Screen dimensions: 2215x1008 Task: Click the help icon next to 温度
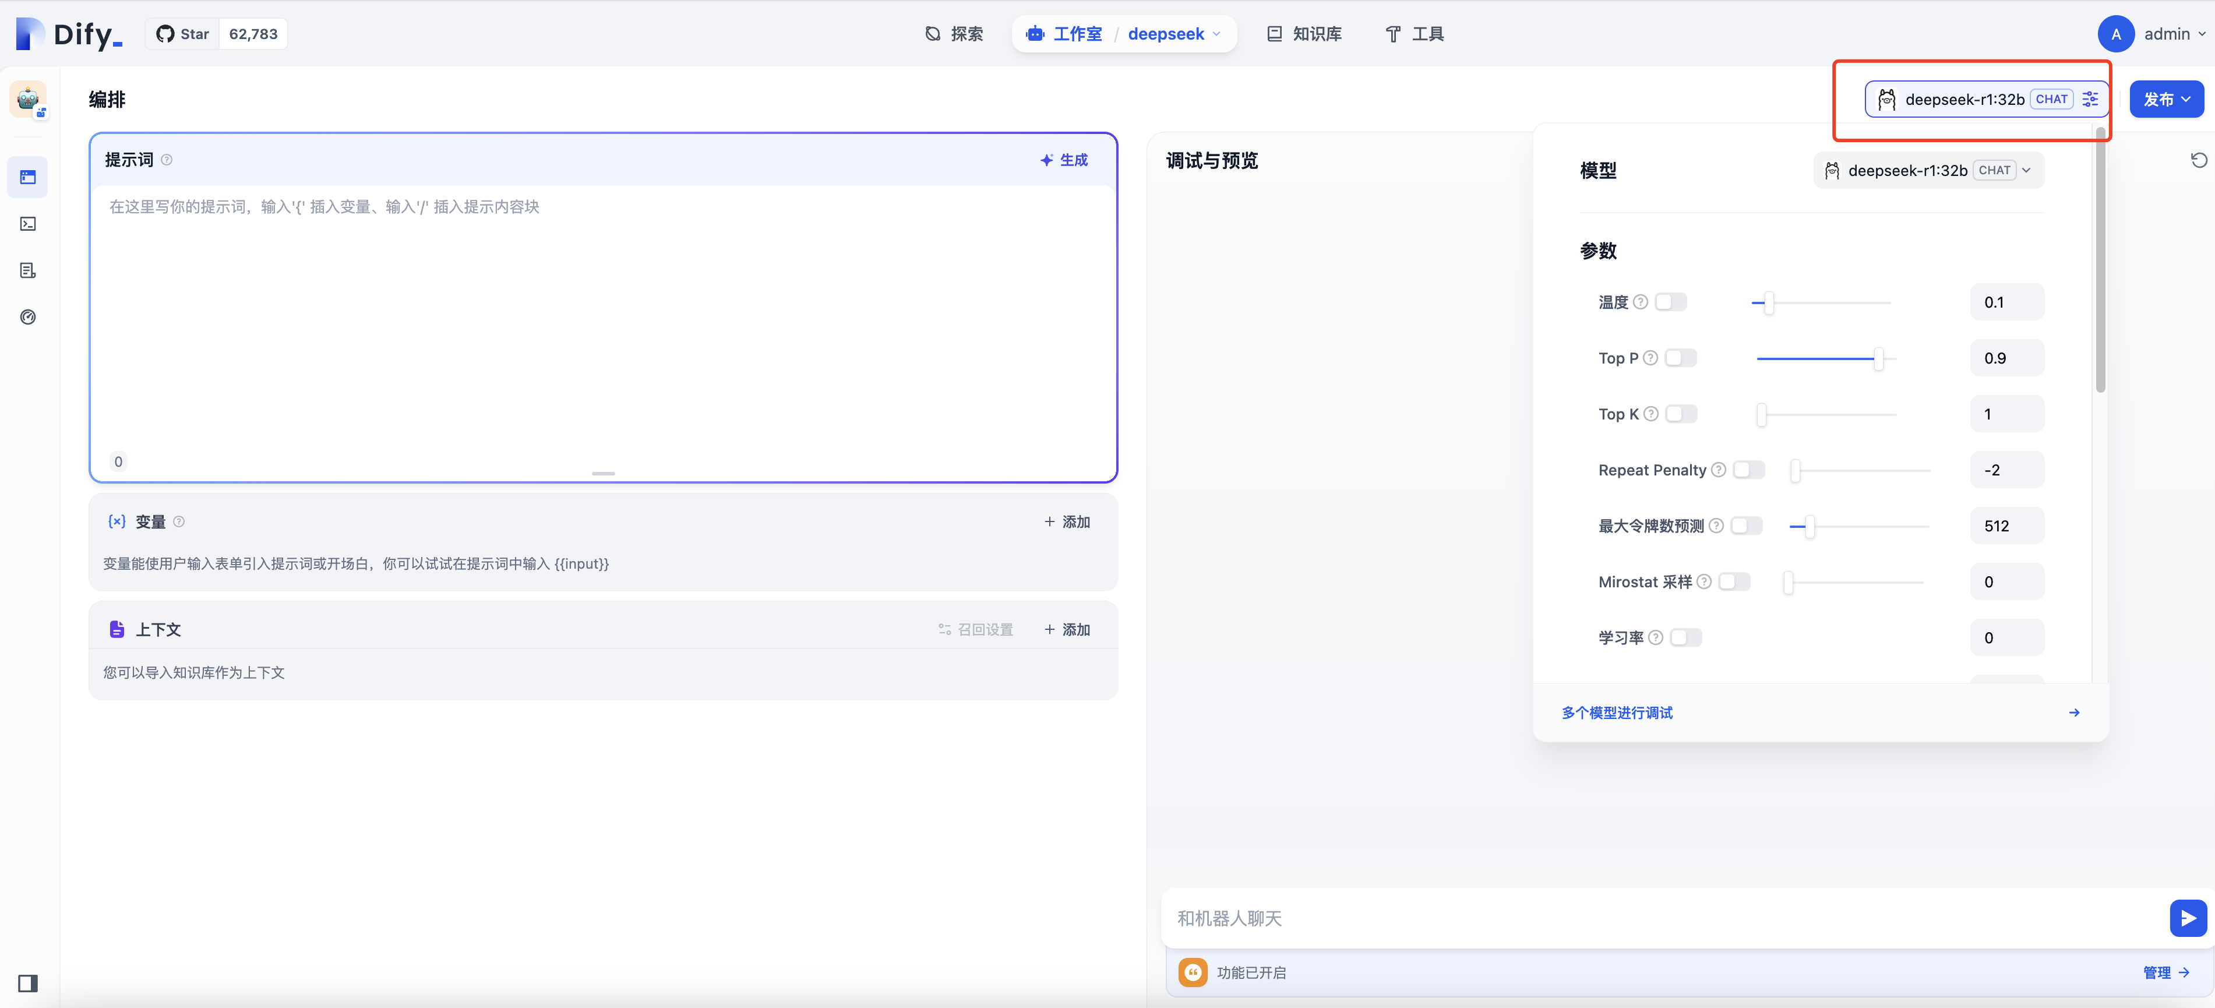pyautogui.click(x=1641, y=302)
